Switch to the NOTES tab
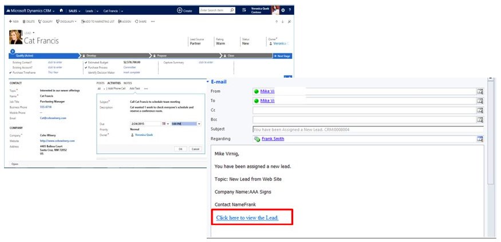This screenshot has width=501, height=242. [x=128, y=83]
